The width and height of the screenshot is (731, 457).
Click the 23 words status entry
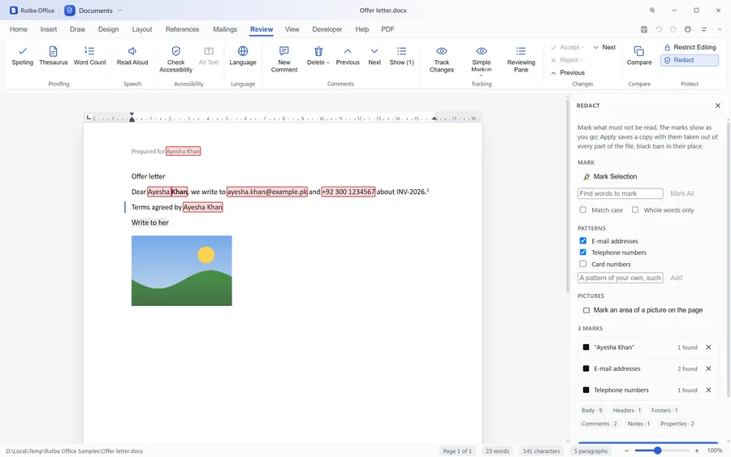497,451
